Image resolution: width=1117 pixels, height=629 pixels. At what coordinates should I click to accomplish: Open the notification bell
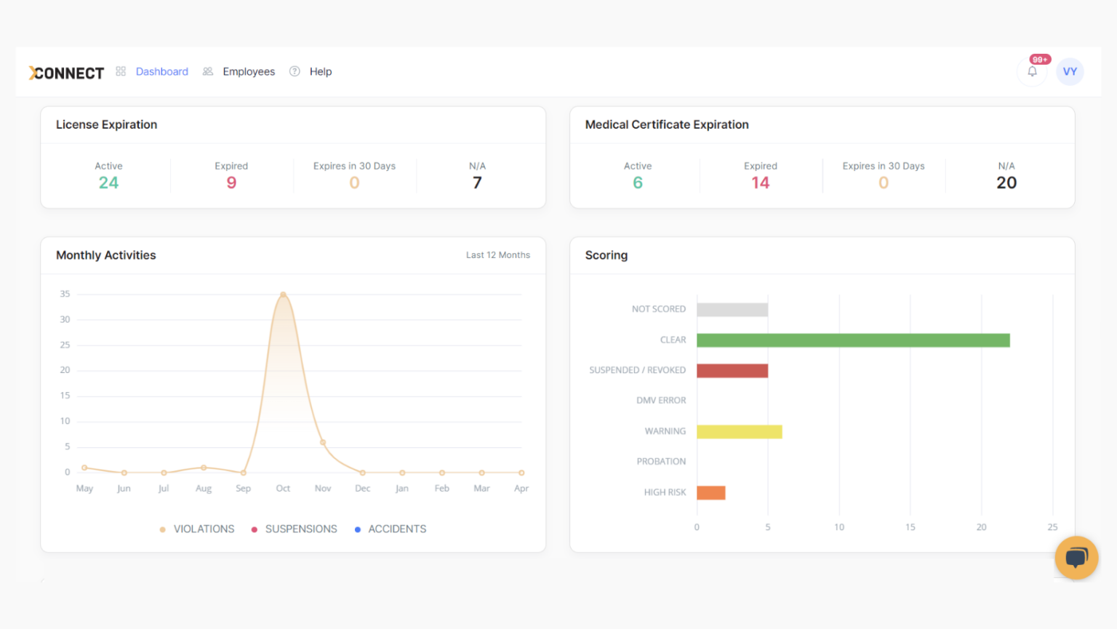coord(1032,71)
